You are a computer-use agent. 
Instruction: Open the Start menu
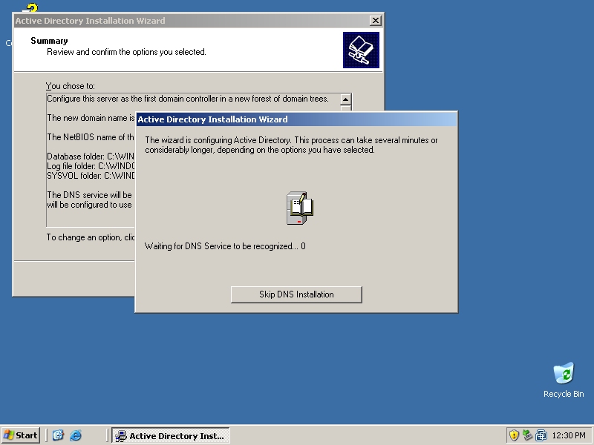click(21, 435)
